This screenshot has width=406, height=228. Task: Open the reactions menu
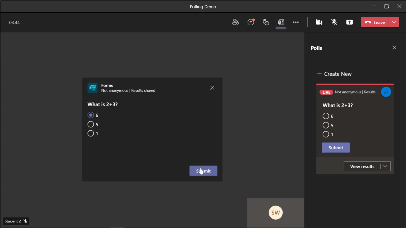pos(266,22)
